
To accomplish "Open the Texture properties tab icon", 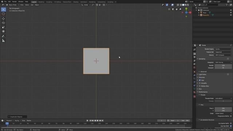I will (194, 96).
